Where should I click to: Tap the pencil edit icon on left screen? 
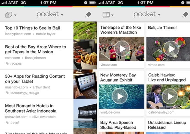tap(88, 15)
